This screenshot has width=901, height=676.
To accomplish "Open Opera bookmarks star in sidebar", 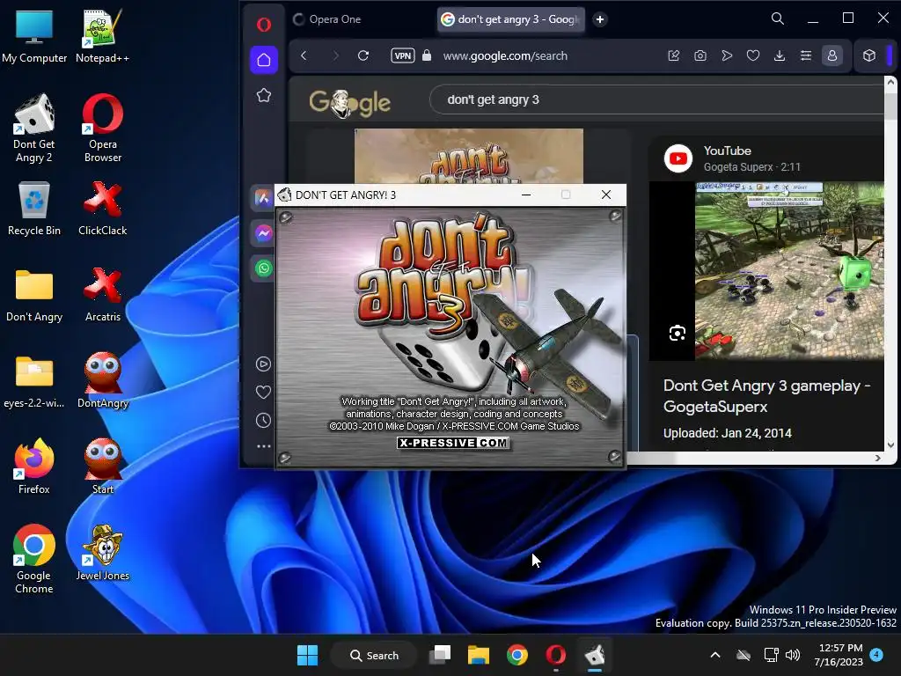I will coord(264,95).
